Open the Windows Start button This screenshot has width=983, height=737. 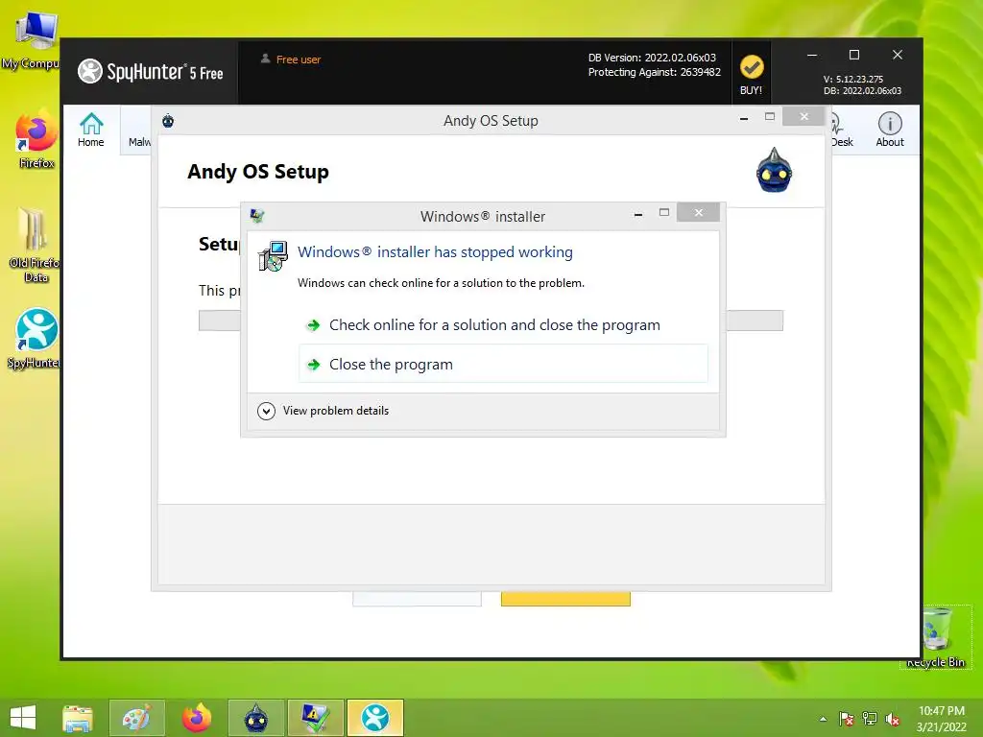[23, 718]
